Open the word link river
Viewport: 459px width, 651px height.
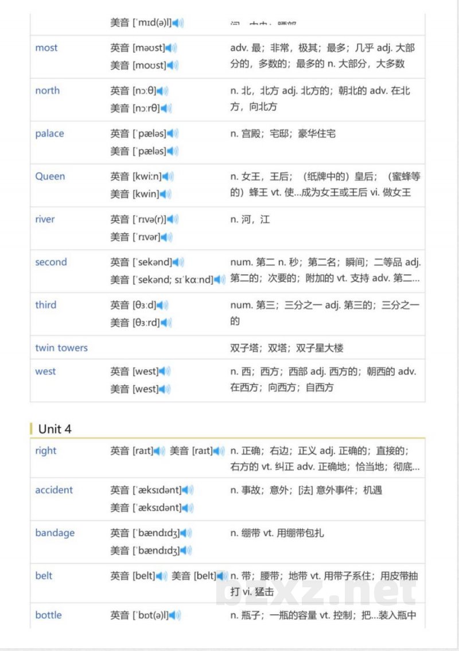click(45, 219)
